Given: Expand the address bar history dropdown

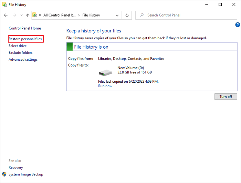Looking at the screenshot, I should pos(117,15).
